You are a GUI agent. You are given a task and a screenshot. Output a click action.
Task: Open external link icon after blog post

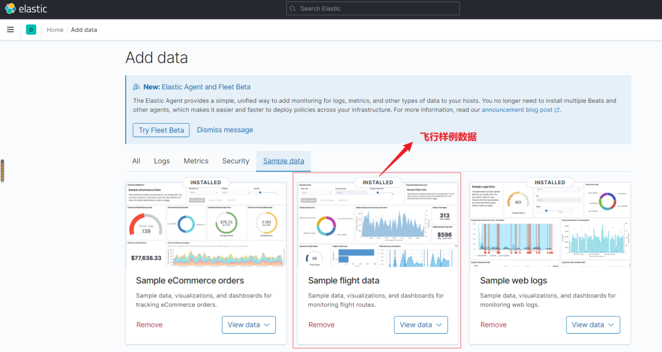(x=557, y=110)
